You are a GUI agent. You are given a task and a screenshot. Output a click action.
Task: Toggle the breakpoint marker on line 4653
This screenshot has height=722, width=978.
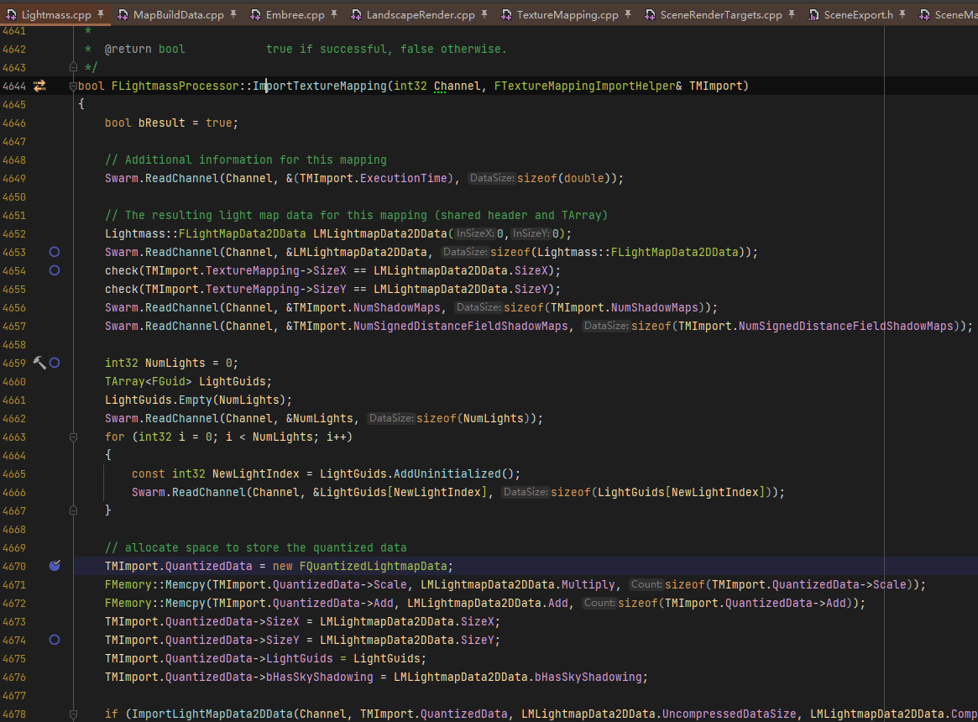55,252
